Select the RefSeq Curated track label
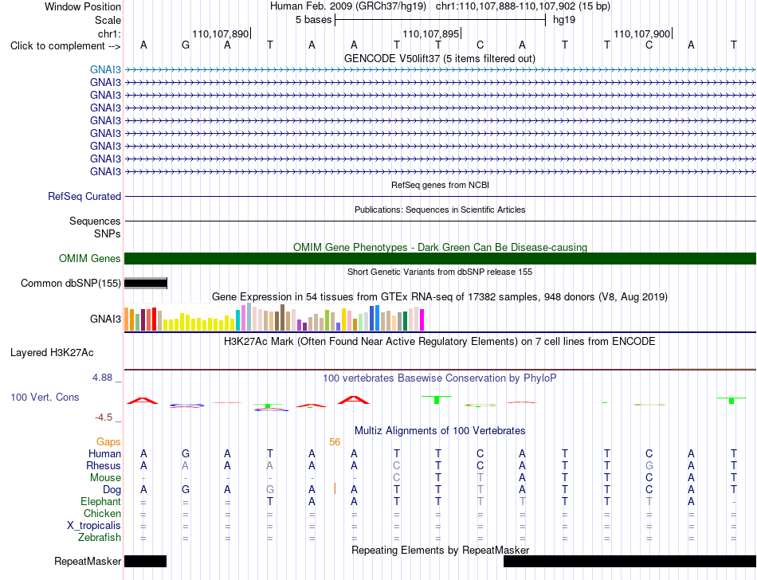757x580 pixels. [84, 197]
